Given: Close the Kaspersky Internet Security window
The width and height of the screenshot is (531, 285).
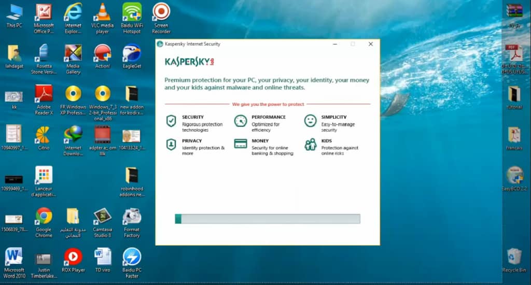Looking at the screenshot, I should point(370,44).
